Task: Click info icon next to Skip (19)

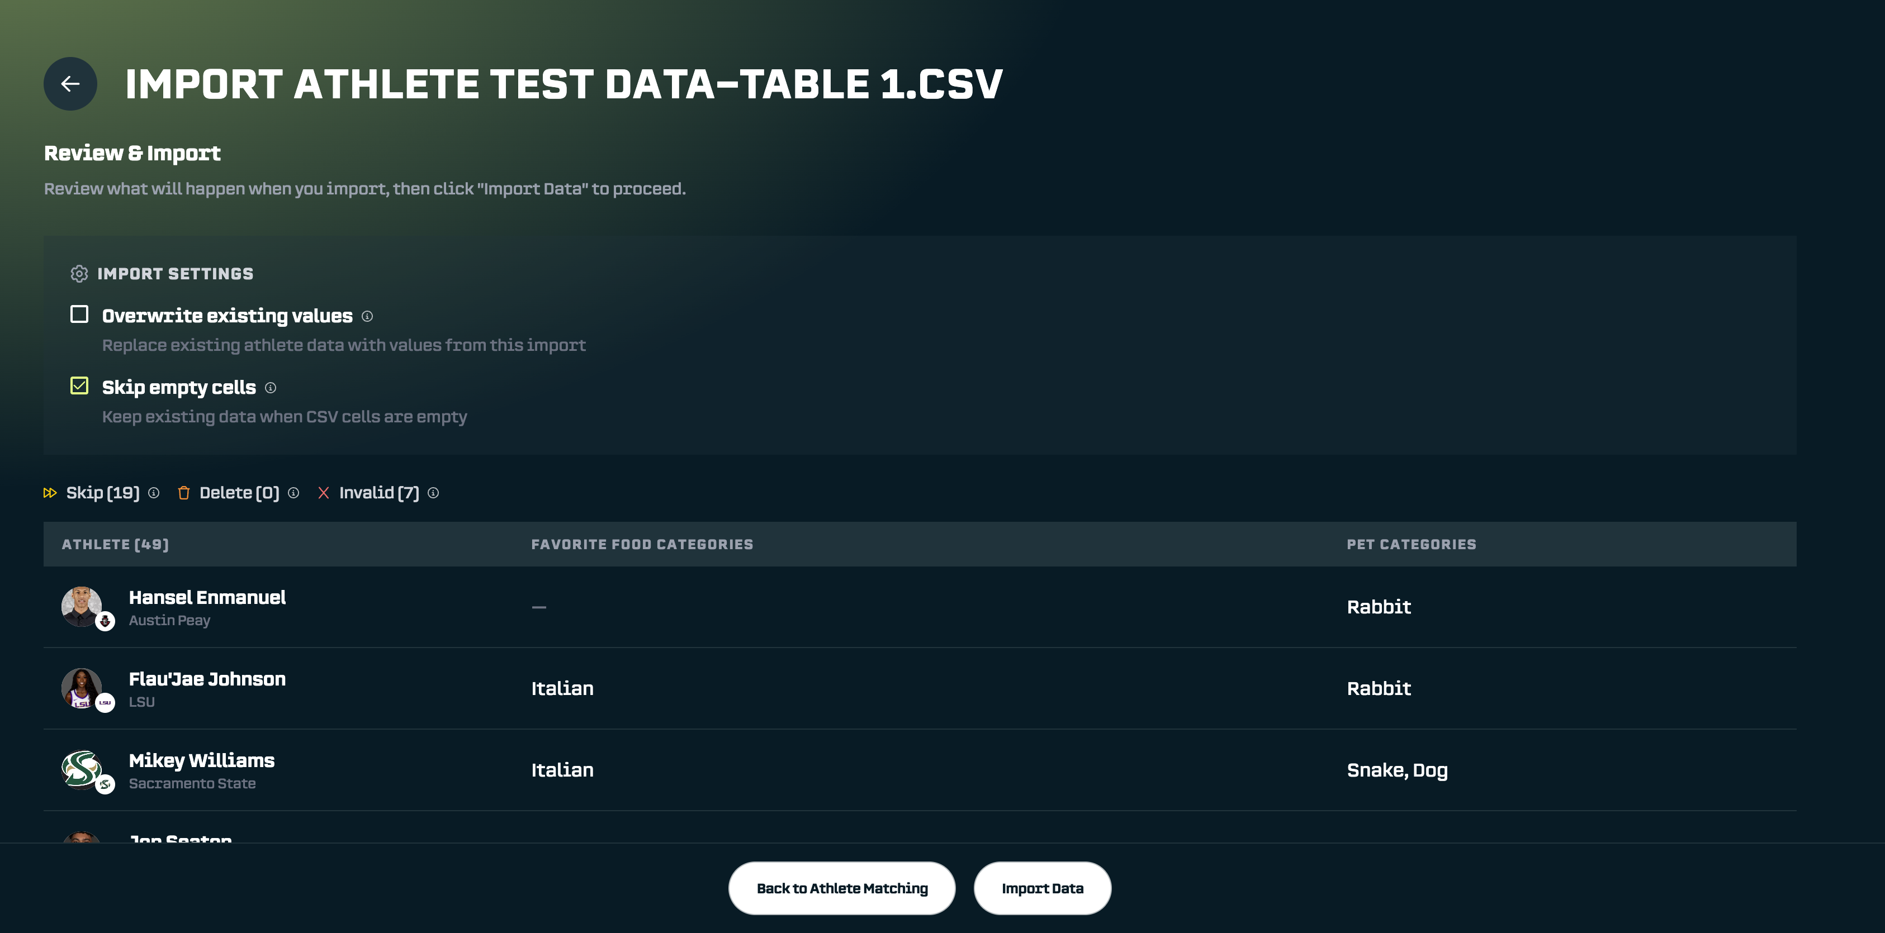Action: [x=154, y=493]
